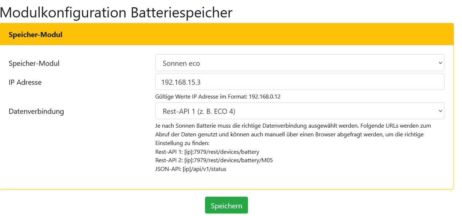Click the IP Adresse label

pos(25,82)
